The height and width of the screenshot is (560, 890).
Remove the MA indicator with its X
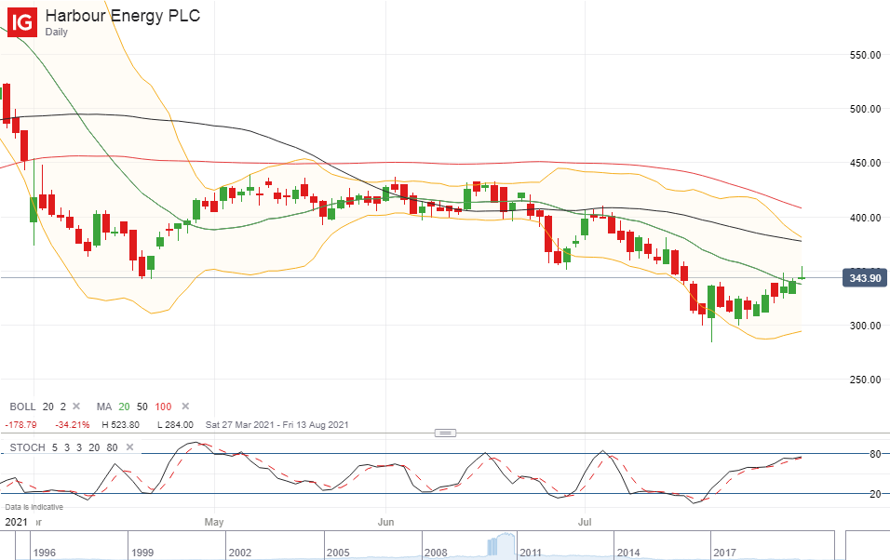click(185, 407)
